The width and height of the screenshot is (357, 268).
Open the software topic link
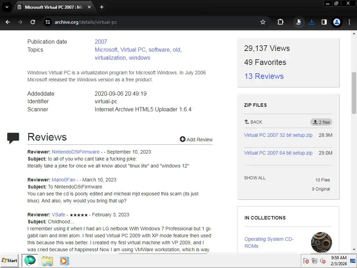point(159,50)
